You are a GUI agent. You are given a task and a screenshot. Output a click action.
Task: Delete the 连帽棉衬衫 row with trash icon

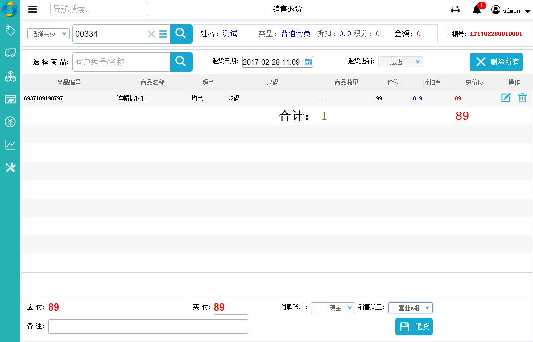tap(522, 98)
